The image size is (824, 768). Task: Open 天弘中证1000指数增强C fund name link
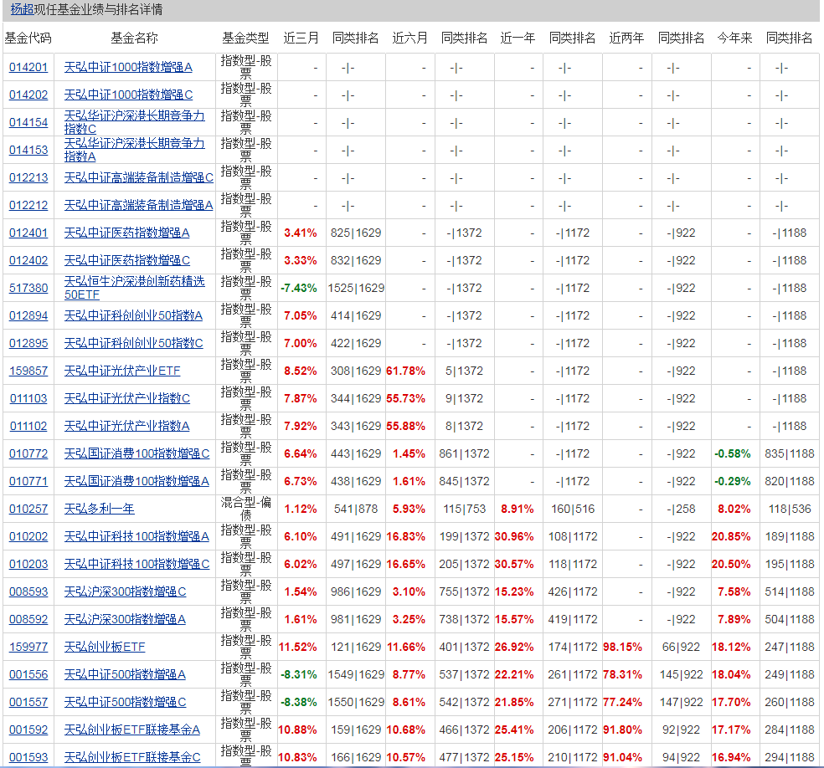128,95
